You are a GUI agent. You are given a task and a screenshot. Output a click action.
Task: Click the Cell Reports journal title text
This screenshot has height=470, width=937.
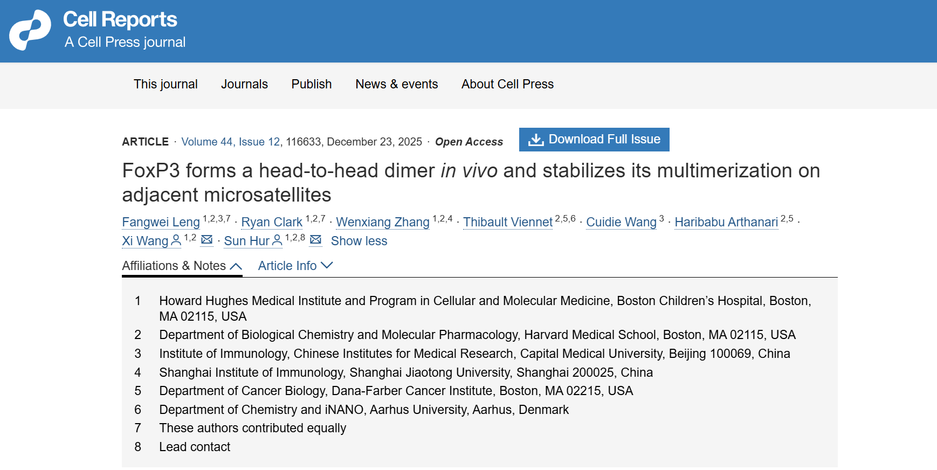120,20
